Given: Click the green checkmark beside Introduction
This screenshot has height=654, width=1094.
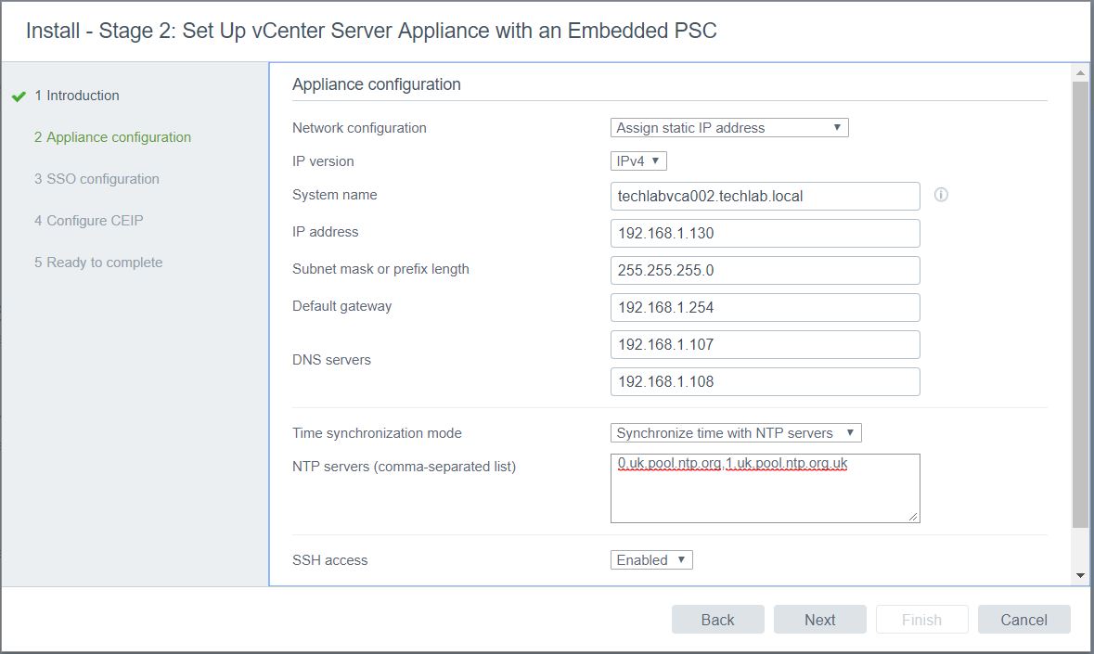Looking at the screenshot, I should pyautogui.click(x=19, y=96).
